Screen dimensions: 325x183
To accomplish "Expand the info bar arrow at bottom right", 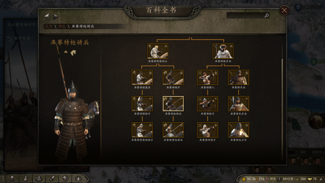I will pyautogui.click(x=321, y=179).
